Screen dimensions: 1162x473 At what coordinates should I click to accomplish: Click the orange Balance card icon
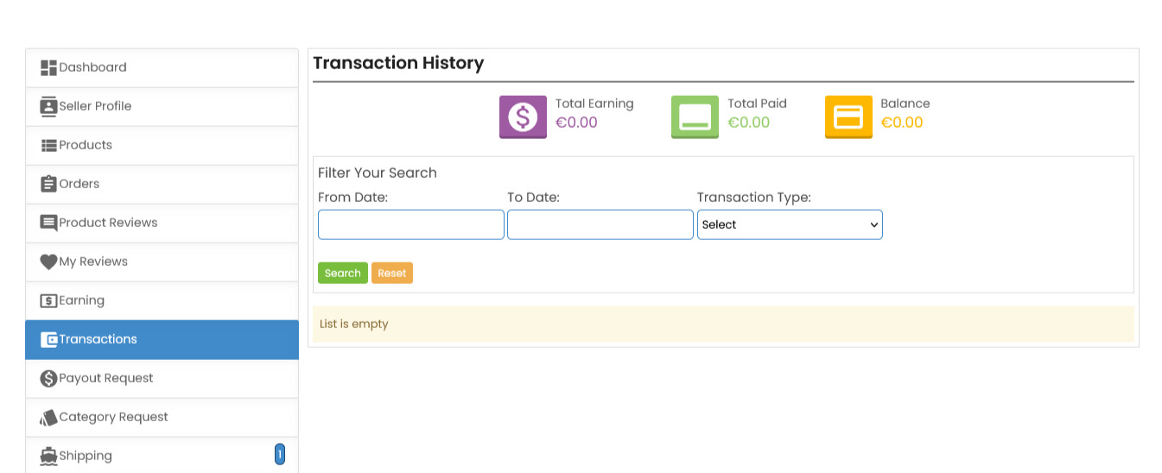pyautogui.click(x=848, y=117)
